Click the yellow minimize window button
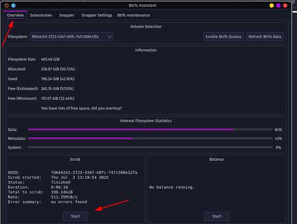The image size is (297, 224). (x=271, y=5)
